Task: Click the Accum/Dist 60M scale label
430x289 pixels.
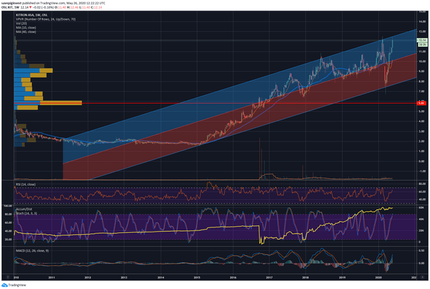Action: point(421,208)
